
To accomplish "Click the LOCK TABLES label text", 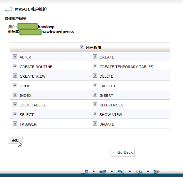I will pyautogui.click(x=32, y=105).
